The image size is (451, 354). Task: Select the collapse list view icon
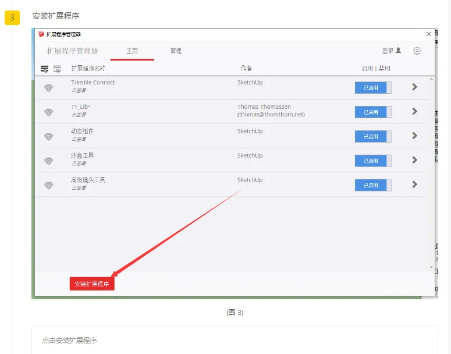[x=57, y=69]
